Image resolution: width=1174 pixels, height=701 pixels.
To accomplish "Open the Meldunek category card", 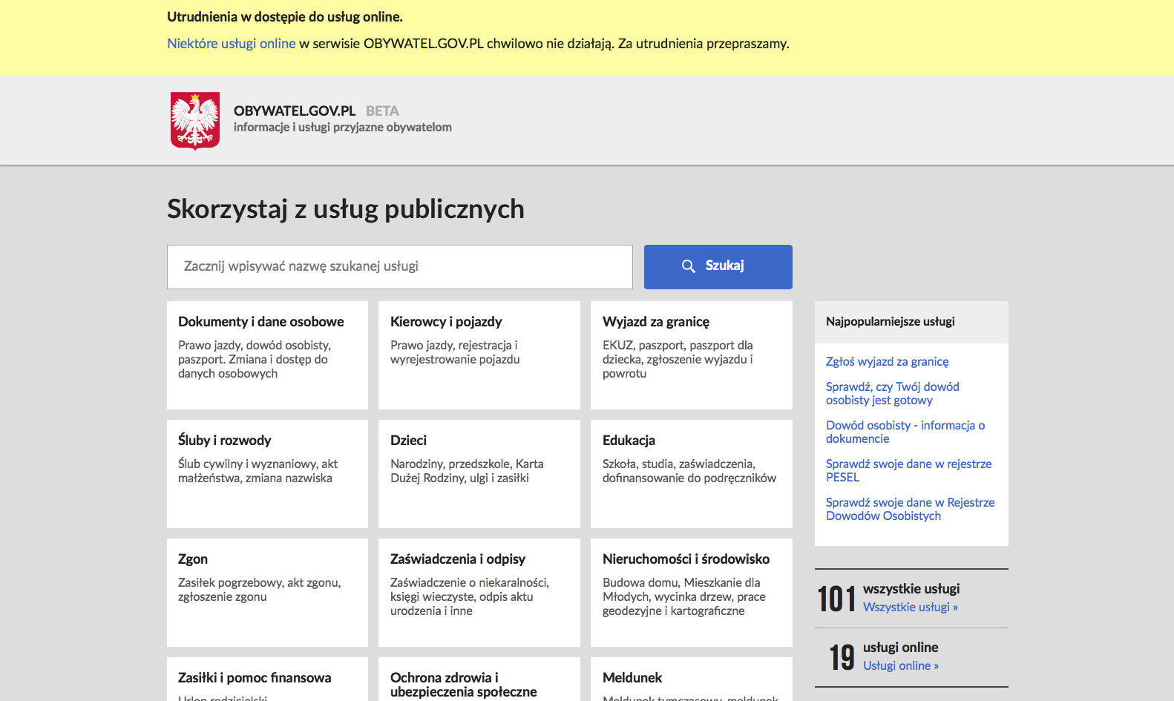I will tap(692, 679).
